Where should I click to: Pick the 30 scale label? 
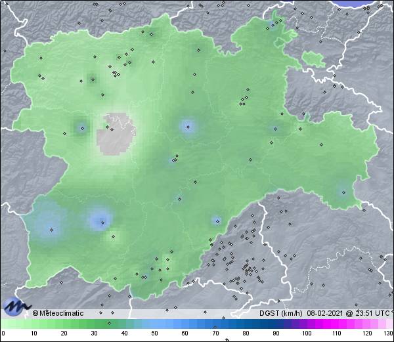tap(94, 333)
